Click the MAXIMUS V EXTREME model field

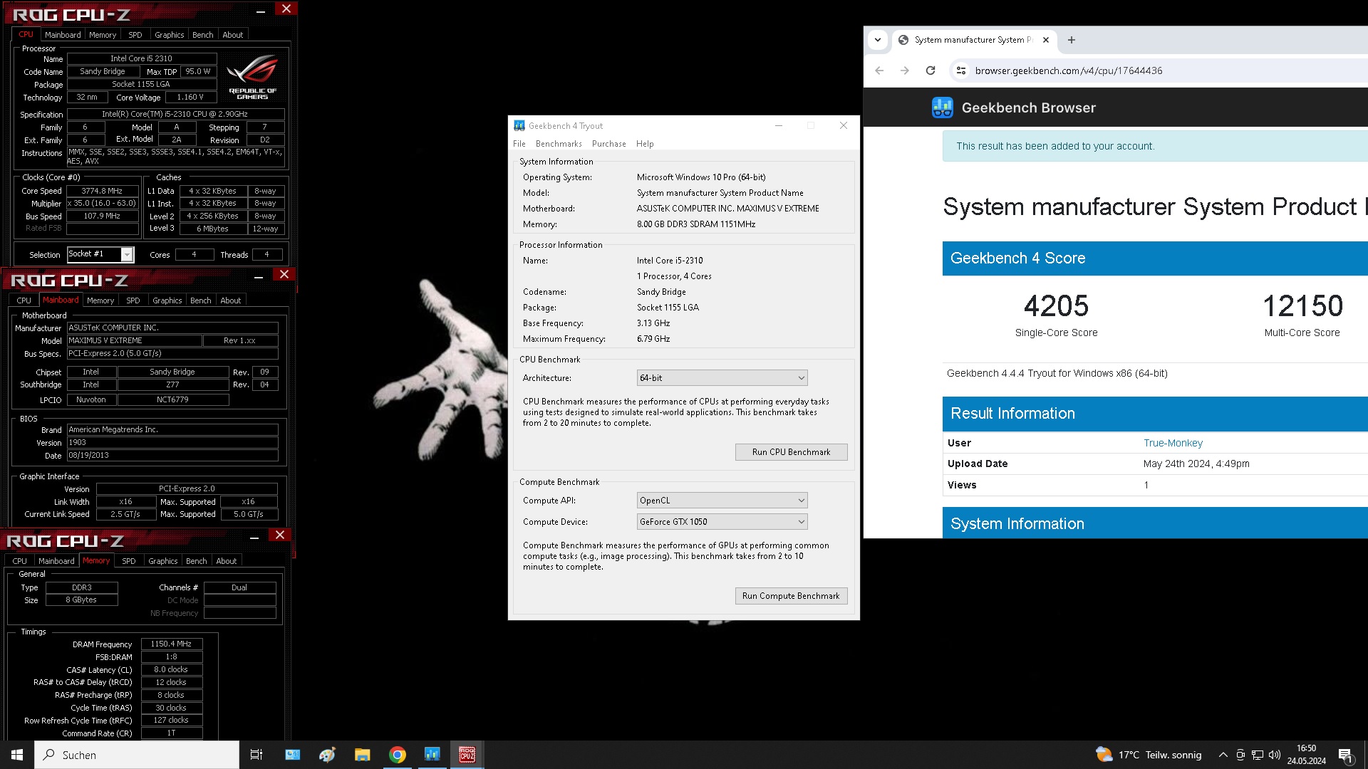[x=134, y=340]
